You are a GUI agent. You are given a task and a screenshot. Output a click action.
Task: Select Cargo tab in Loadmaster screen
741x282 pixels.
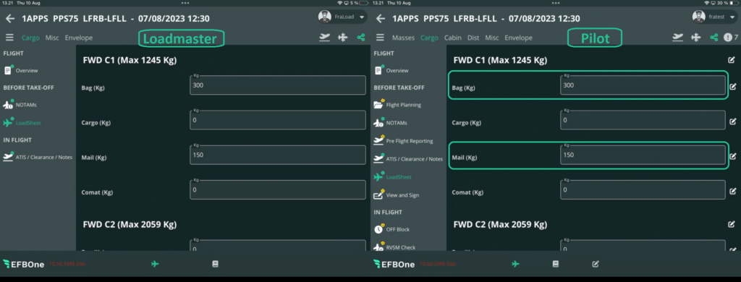pos(30,38)
